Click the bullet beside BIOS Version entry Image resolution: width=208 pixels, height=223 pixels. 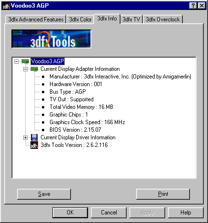tap(43, 130)
